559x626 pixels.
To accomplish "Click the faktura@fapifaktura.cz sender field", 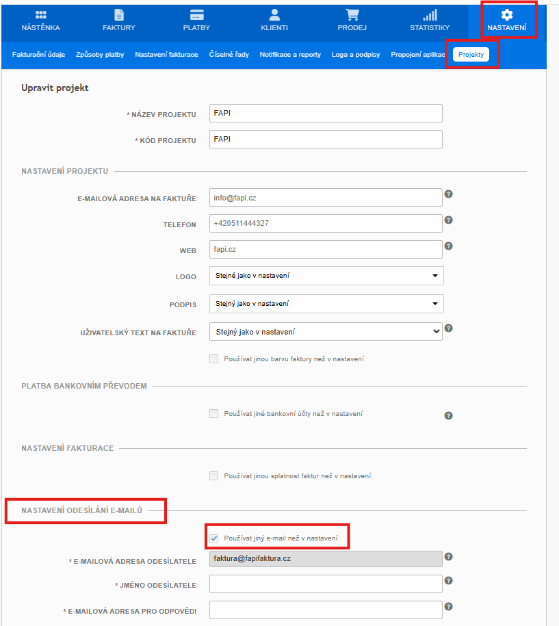I will pyautogui.click(x=326, y=559).
